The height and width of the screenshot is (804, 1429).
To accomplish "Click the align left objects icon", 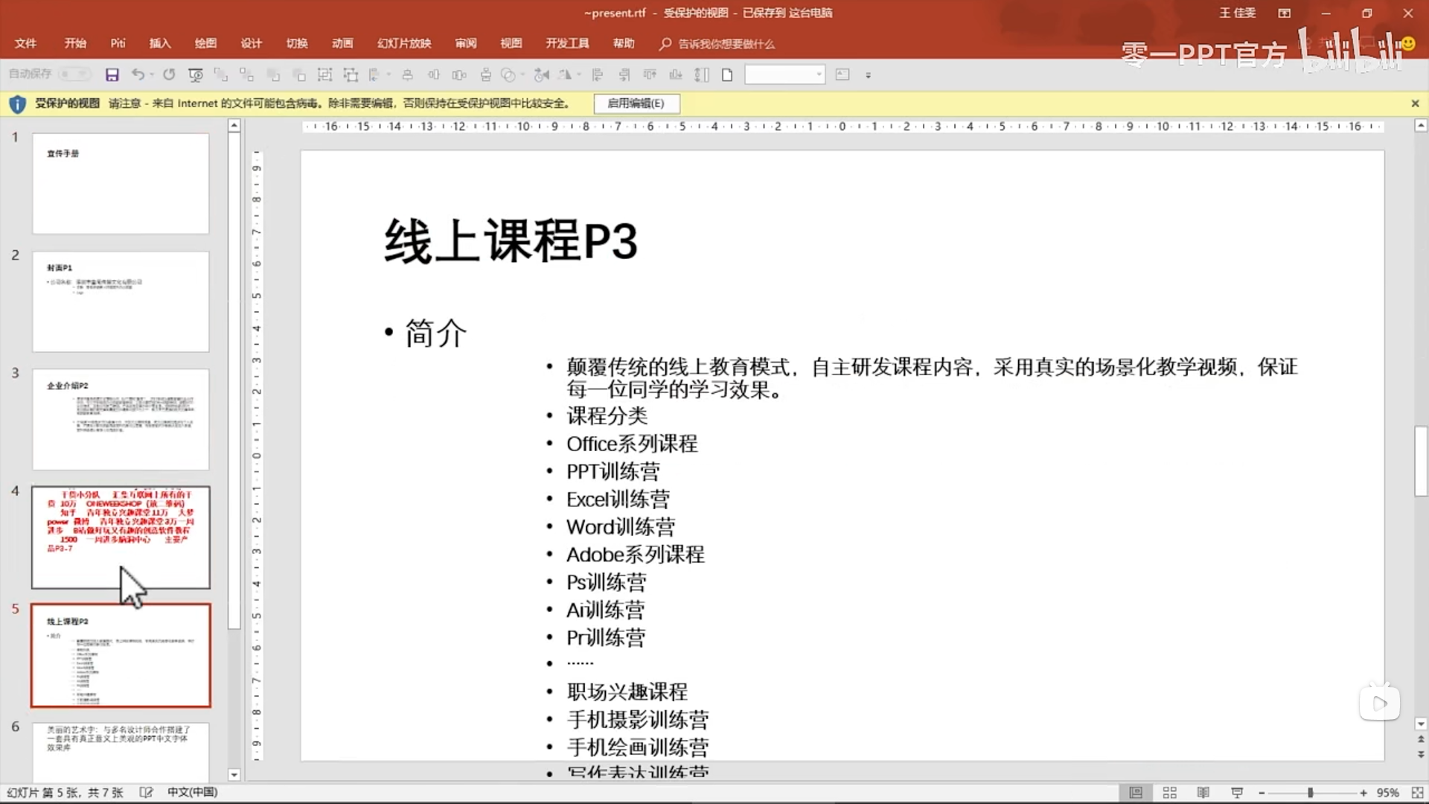I will coord(597,74).
